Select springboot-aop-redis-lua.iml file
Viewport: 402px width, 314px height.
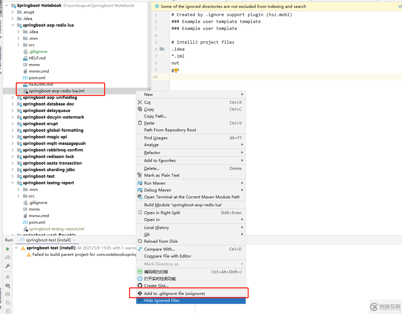(56, 91)
